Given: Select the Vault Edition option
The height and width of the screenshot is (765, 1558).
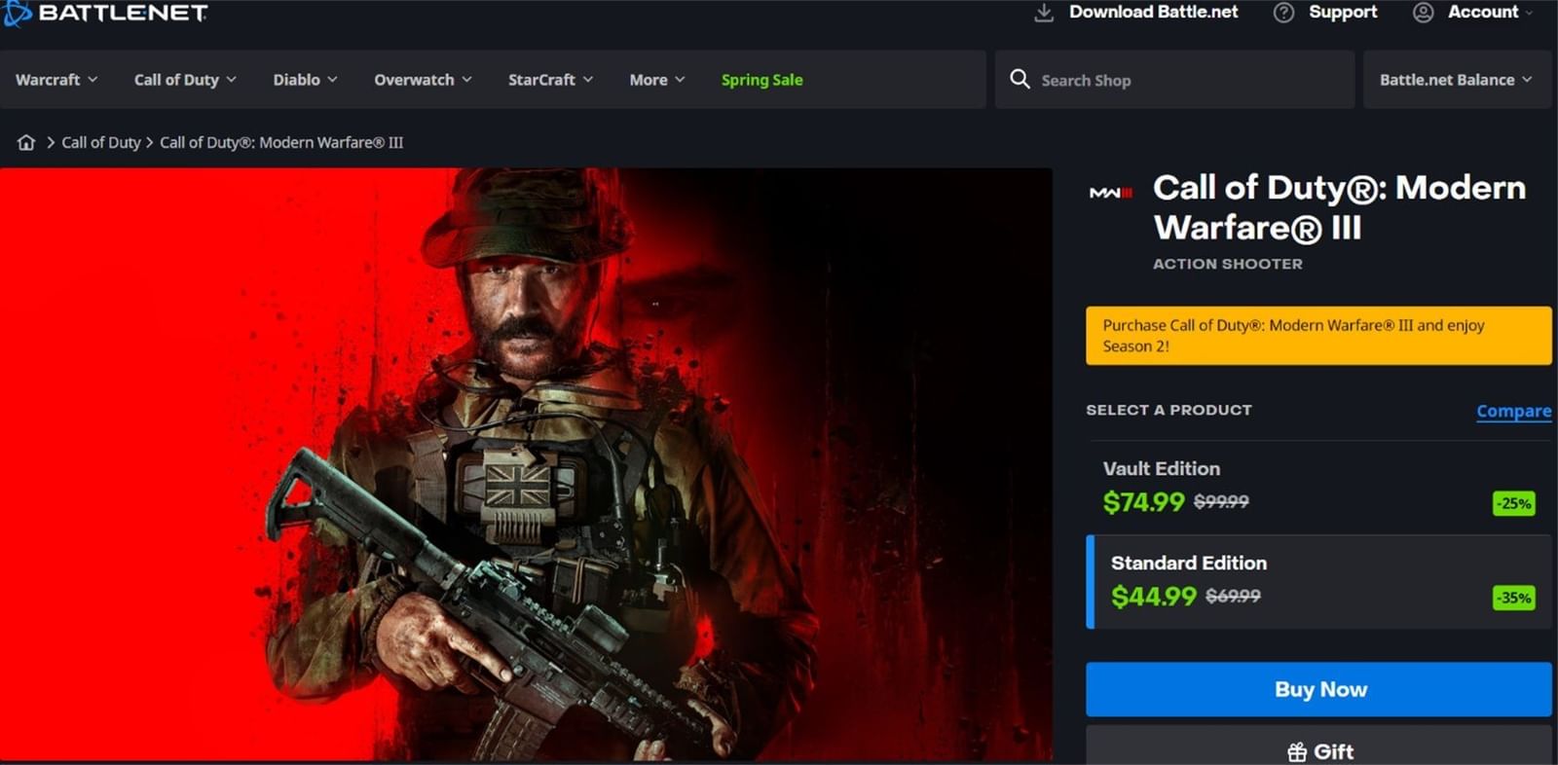Looking at the screenshot, I should tap(1319, 486).
